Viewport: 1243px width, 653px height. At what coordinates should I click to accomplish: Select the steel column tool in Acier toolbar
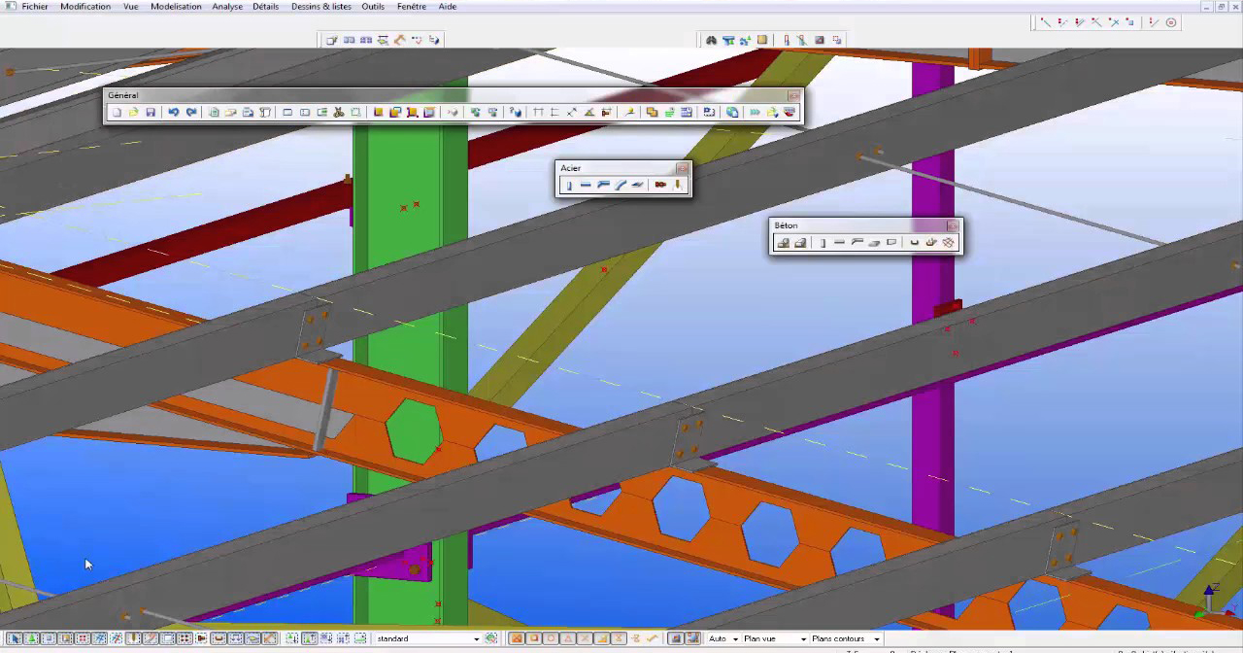569,185
